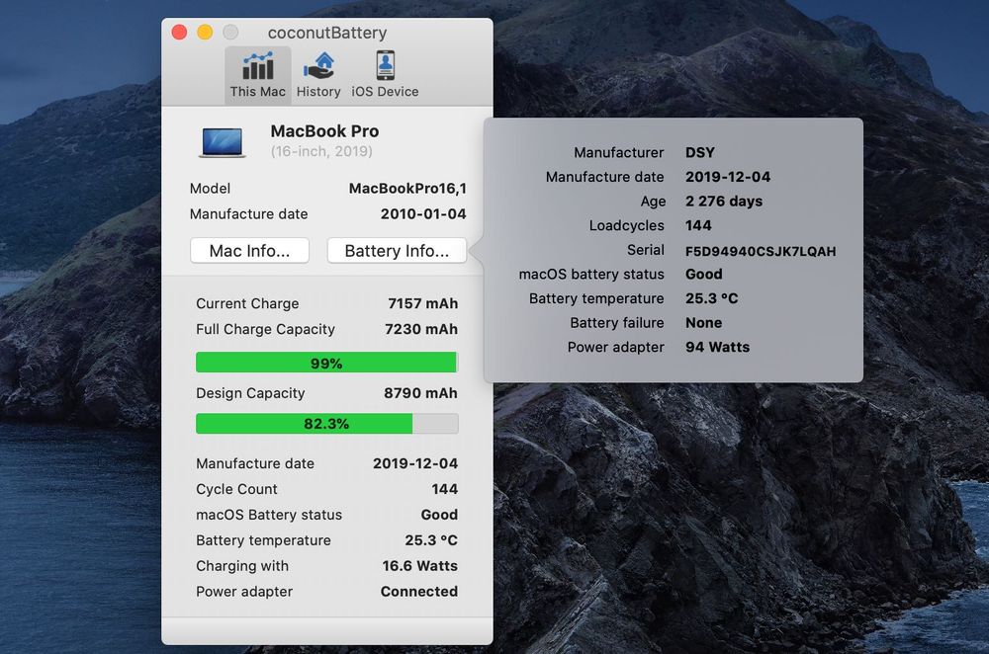Image resolution: width=989 pixels, height=654 pixels.
Task: Select the 16.6 Watts charging value
Action: click(420, 566)
